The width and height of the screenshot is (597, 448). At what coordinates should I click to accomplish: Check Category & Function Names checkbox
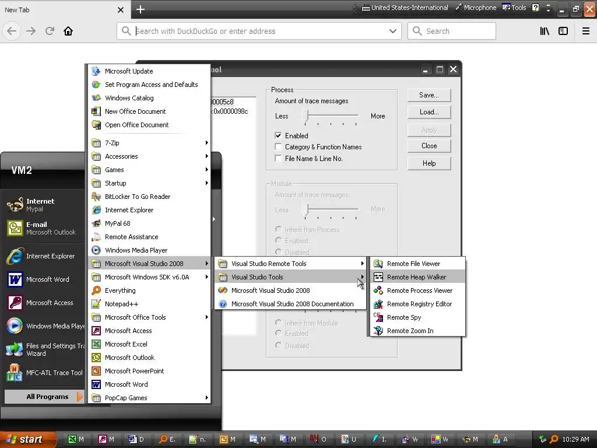tap(278, 146)
